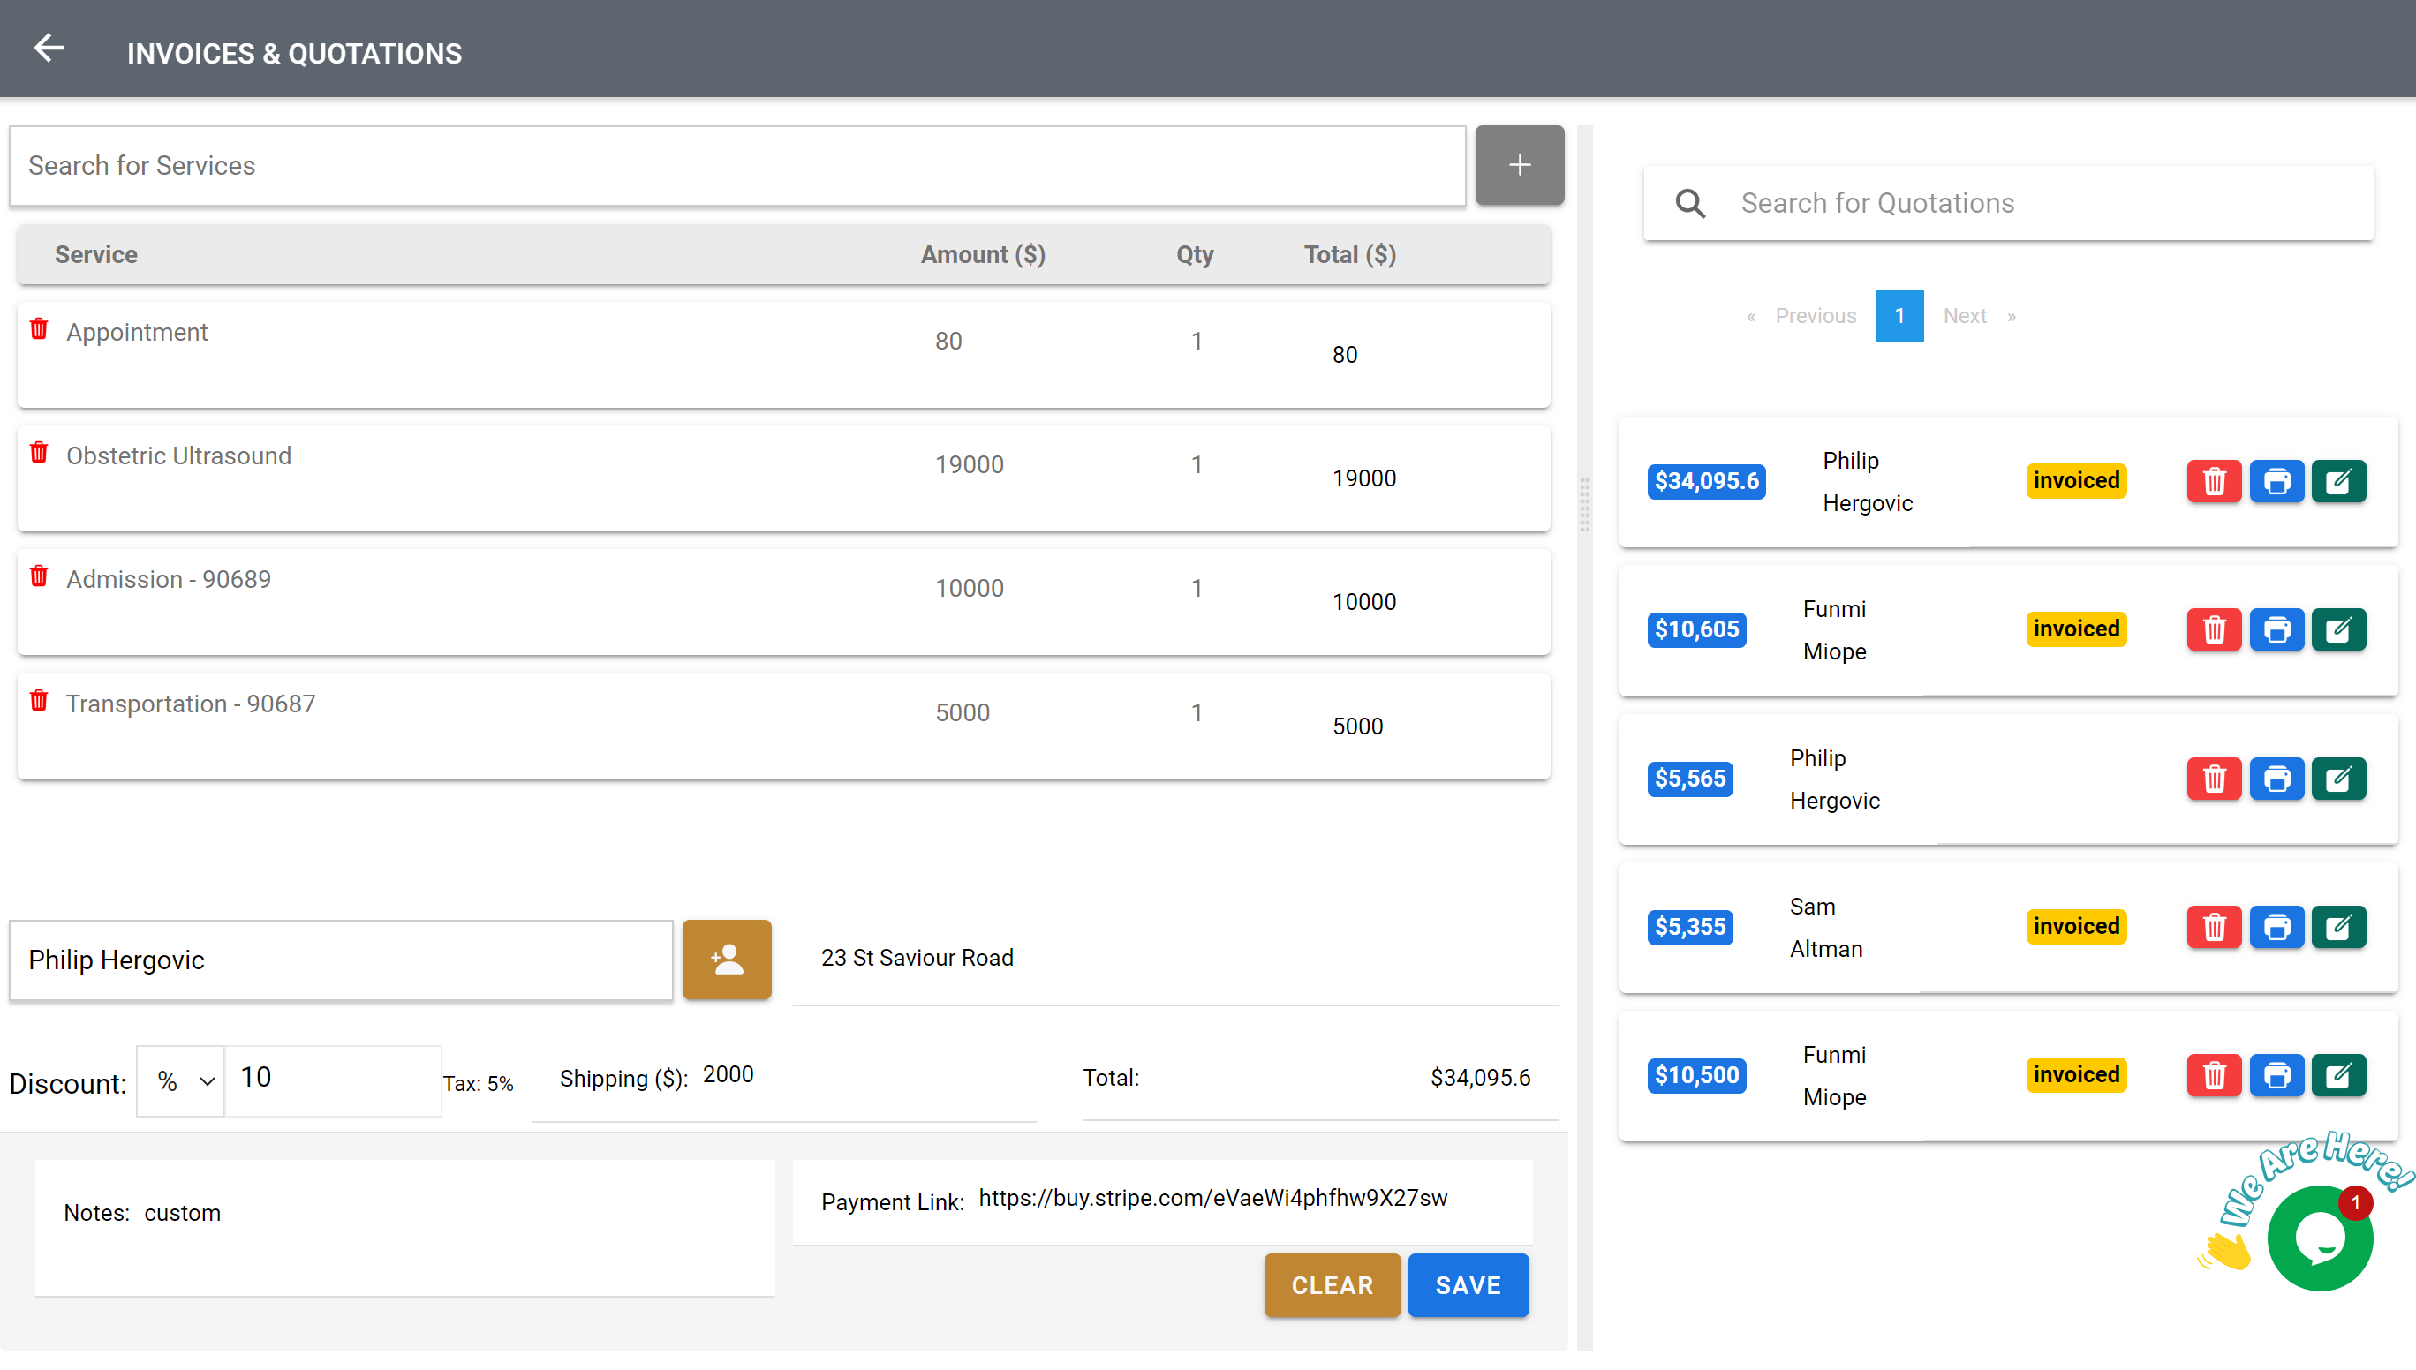Click the CLEAR button
The height and width of the screenshot is (1370, 2416).
click(1332, 1285)
